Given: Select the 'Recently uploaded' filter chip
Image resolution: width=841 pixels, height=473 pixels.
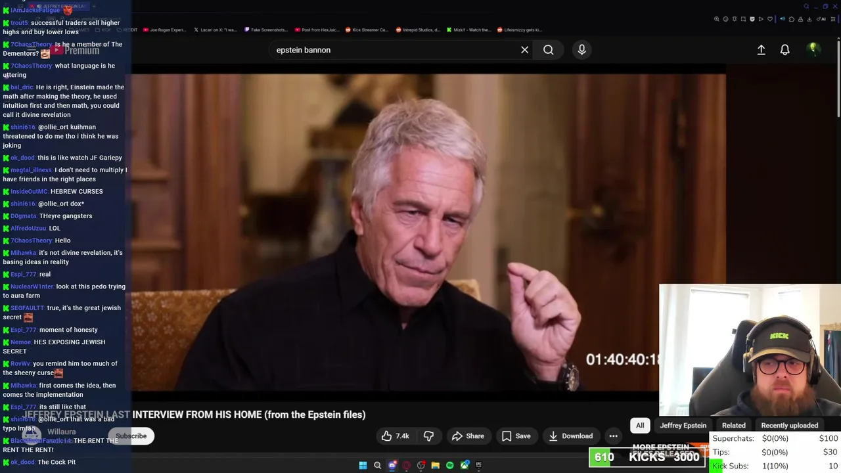Looking at the screenshot, I should pos(789,425).
